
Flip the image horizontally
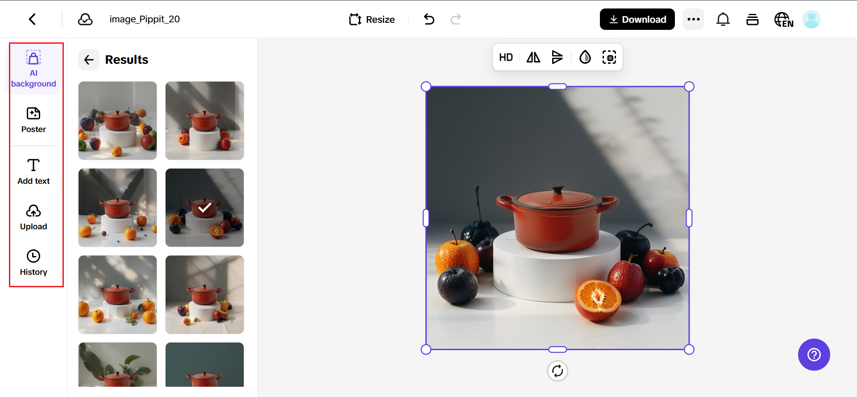click(x=533, y=57)
